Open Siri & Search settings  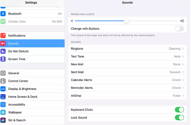click(x=32, y=120)
